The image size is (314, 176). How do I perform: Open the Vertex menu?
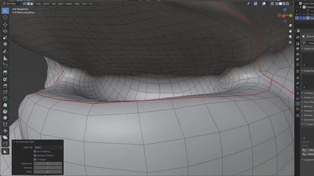click(x=69, y=3)
